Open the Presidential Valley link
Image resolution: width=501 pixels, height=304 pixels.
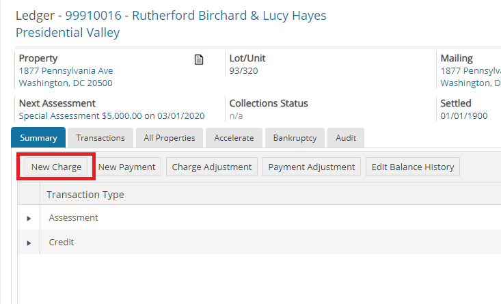point(67,32)
